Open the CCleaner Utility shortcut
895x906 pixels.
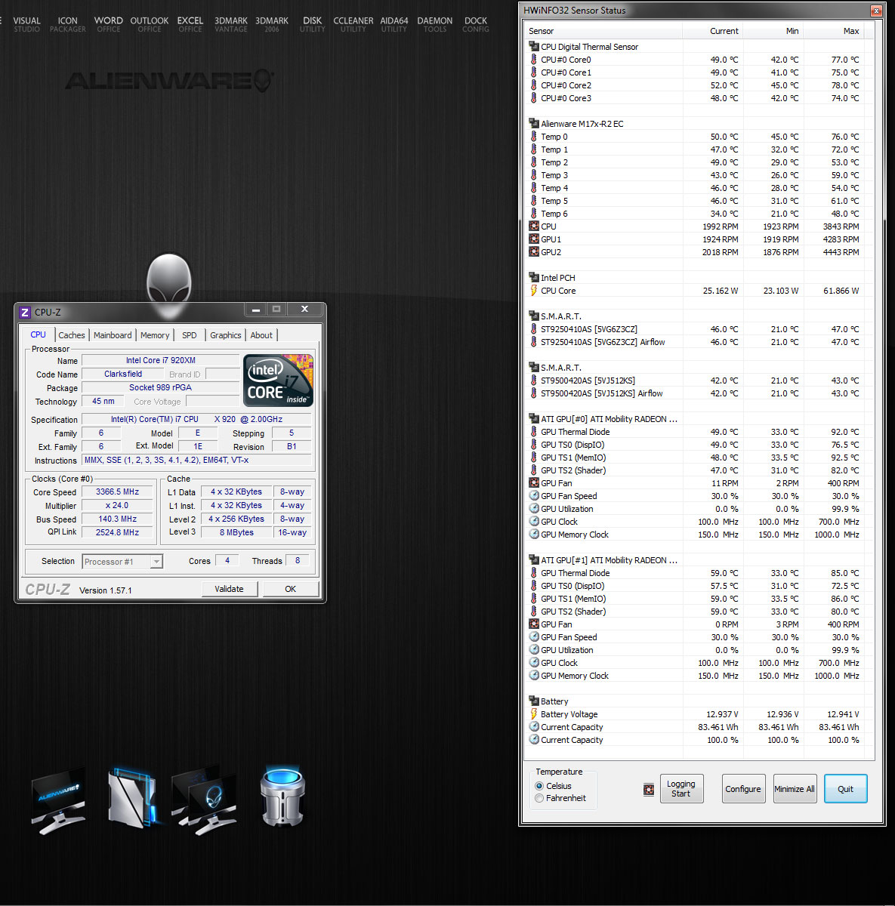tap(353, 25)
